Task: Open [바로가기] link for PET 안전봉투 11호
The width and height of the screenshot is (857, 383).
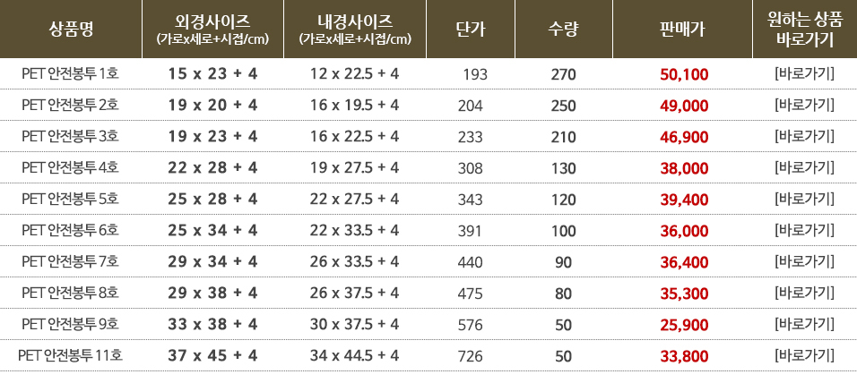Action: point(804,356)
